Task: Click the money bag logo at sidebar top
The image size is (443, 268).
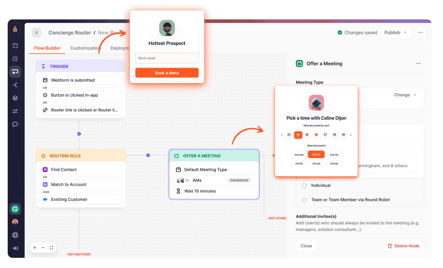Action: coord(15,29)
